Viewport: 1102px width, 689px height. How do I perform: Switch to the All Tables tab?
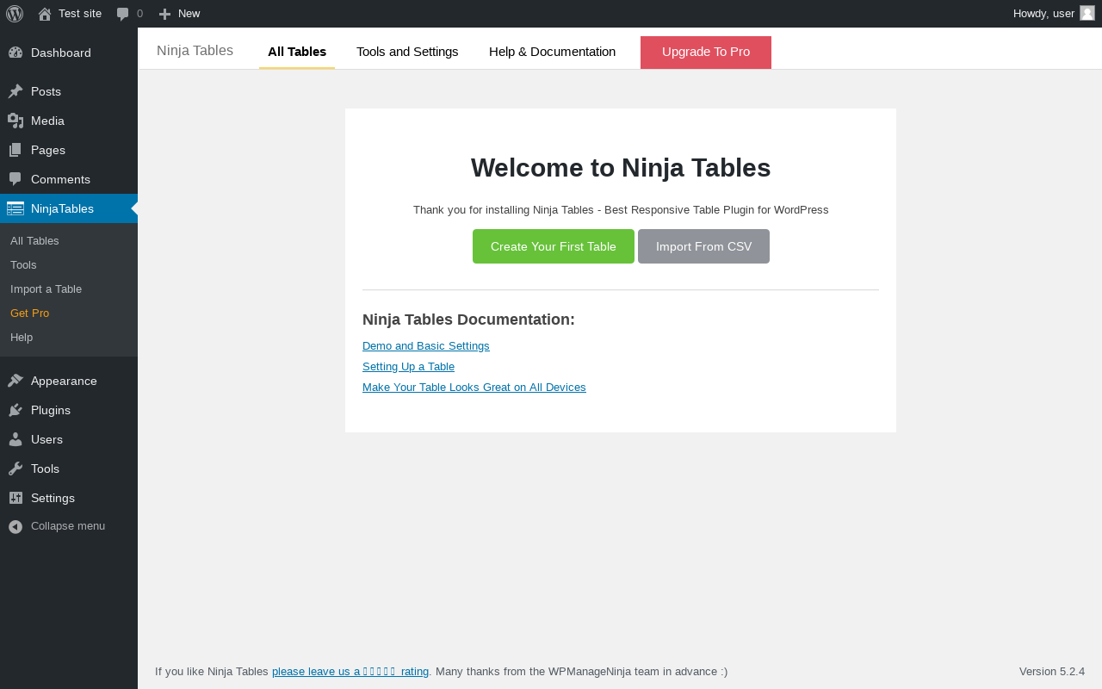(297, 52)
